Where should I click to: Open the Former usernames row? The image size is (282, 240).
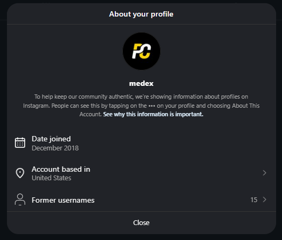point(142,200)
